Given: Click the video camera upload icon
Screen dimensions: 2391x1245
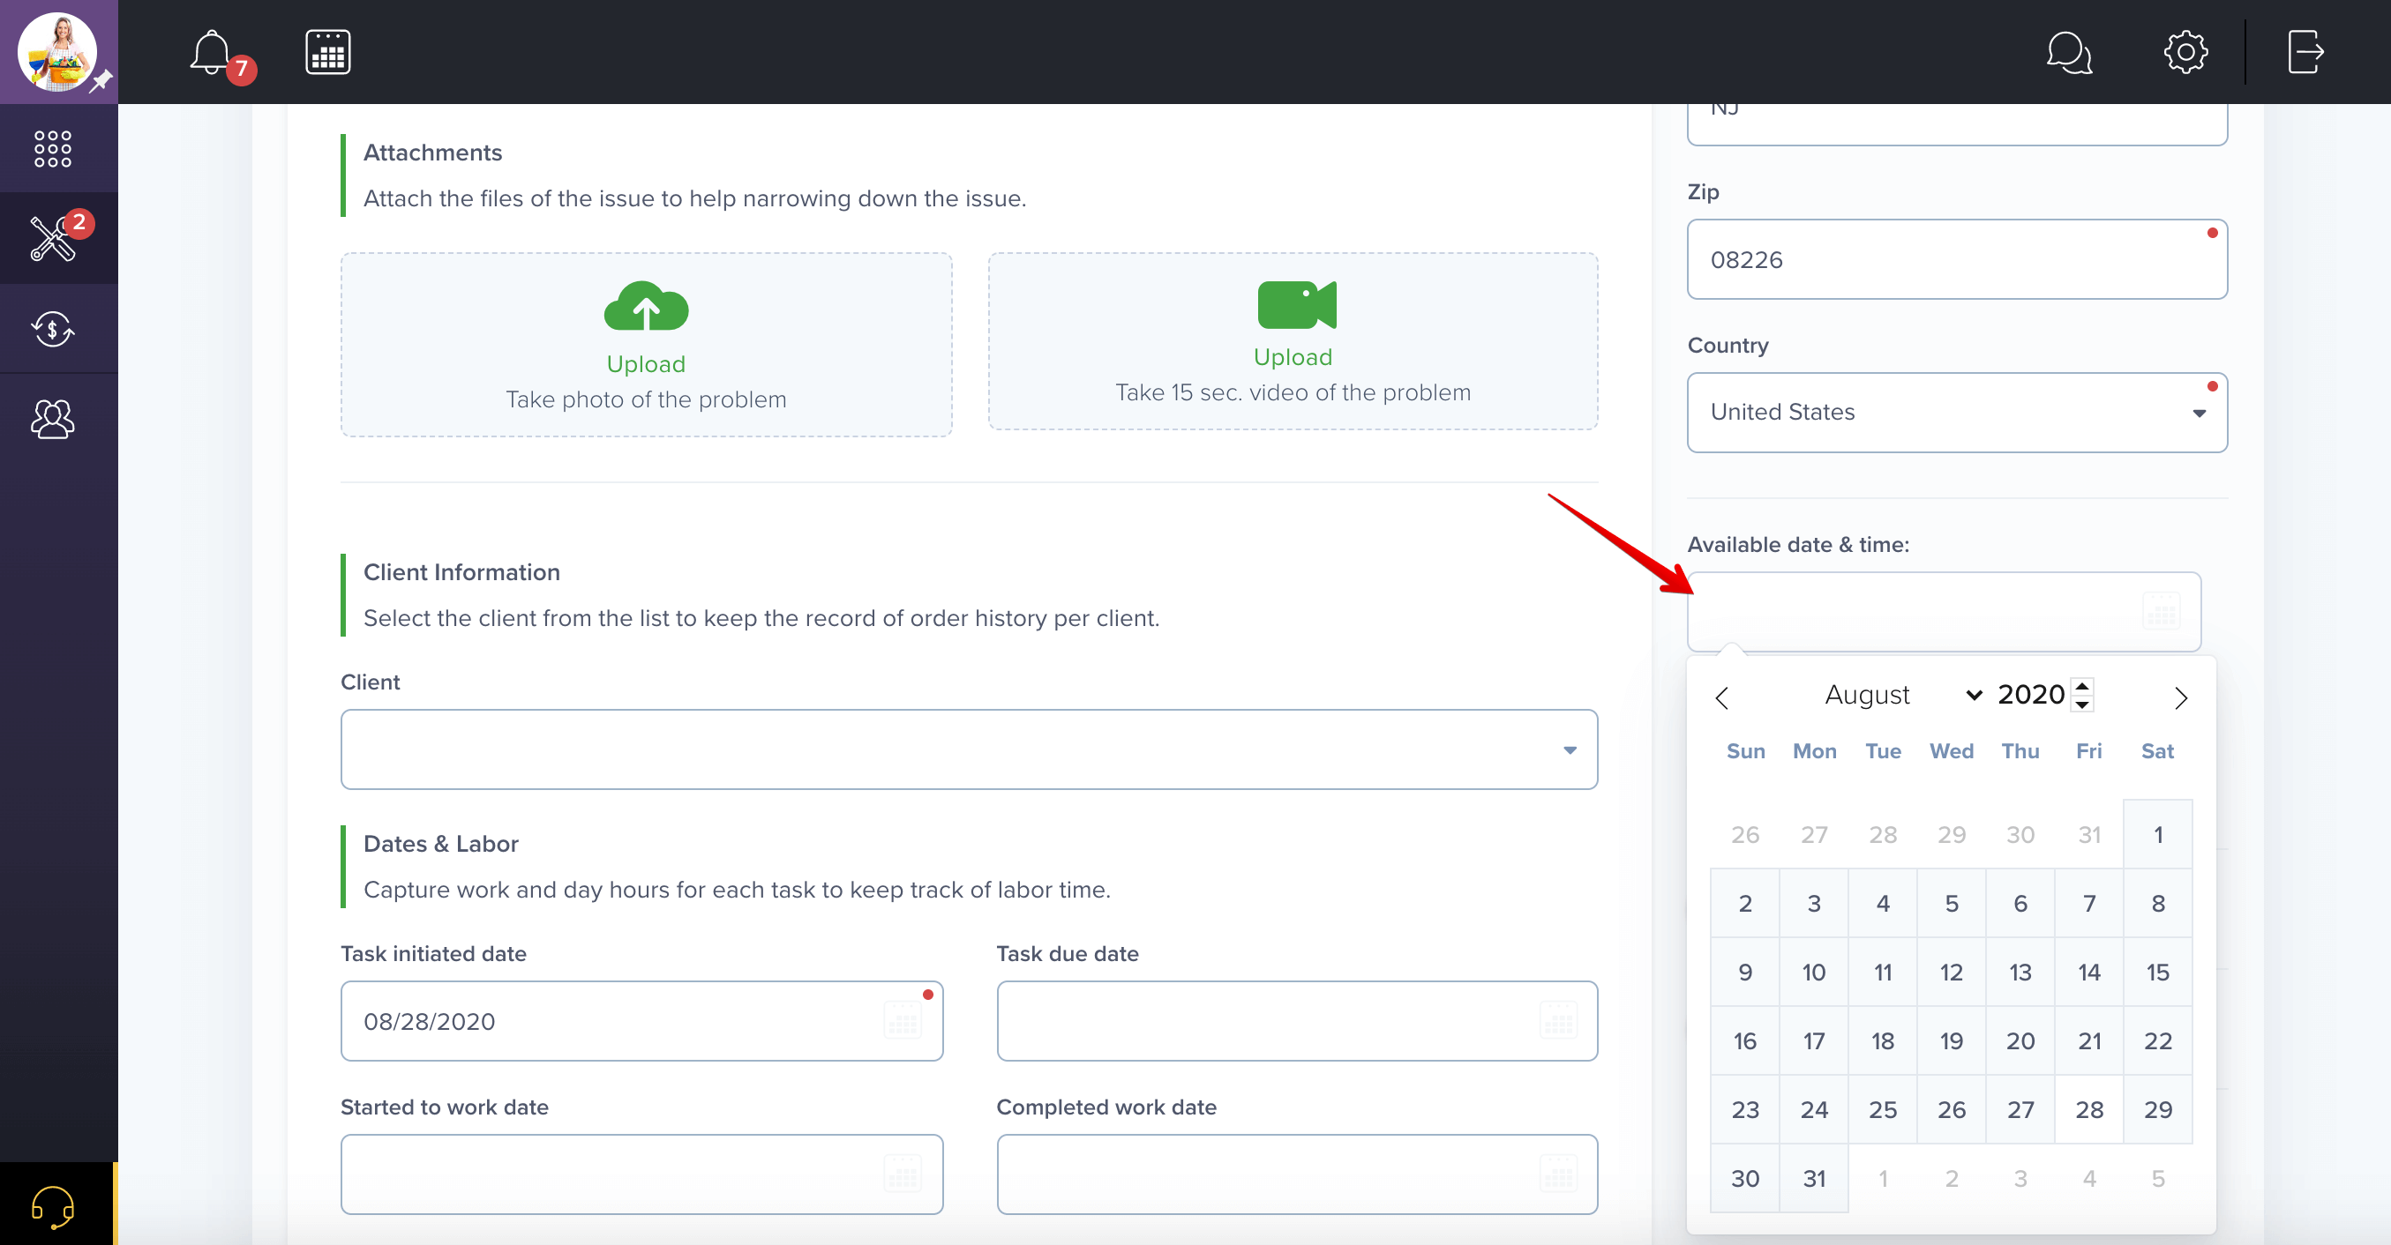Looking at the screenshot, I should click(1297, 304).
